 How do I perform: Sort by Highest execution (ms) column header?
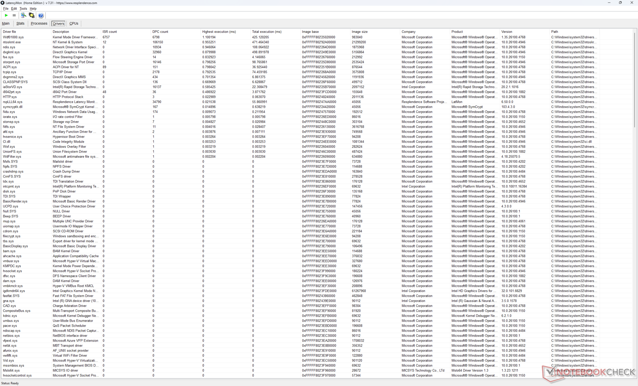pos(219,32)
